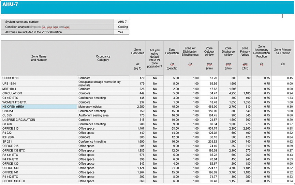This screenshot has height=185, width=295.
Task: Click the System name and number AHU-7 value cell
Action: click(121, 22)
